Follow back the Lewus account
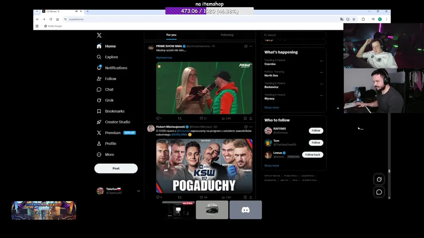This screenshot has height=238, width=424. [313, 155]
